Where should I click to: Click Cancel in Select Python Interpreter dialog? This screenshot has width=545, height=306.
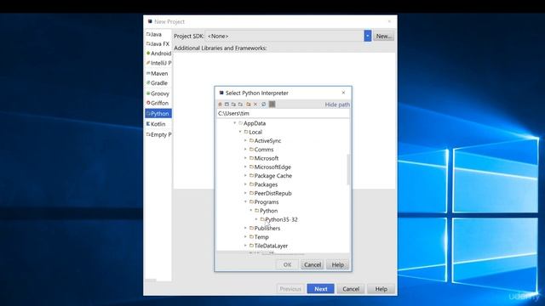(313, 264)
